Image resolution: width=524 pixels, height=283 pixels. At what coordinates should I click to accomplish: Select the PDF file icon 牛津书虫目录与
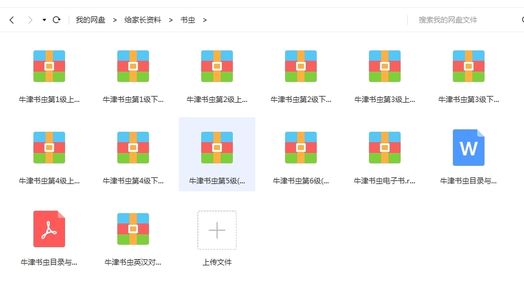coord(49,229)
